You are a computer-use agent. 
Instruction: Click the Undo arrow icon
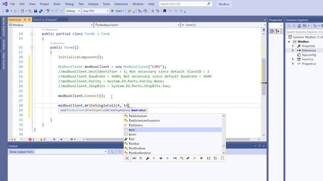(x=48, y=11)
